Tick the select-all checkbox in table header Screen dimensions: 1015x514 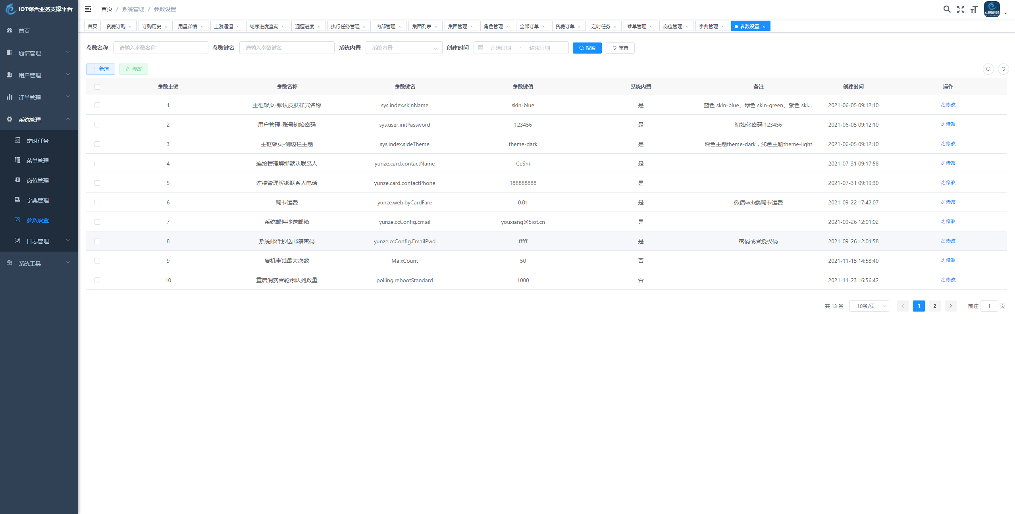(97, 87)
